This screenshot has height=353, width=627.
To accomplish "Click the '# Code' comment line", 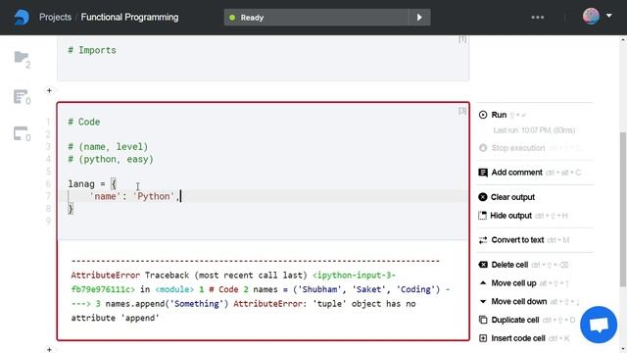I will [84, 122].
